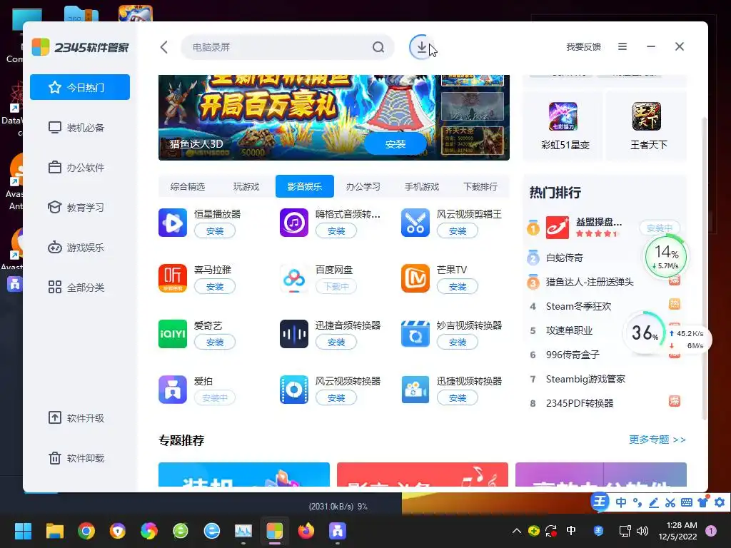Screen dimensions: 731x548
Task: Open the hamburger menu icon
Action: [x=622, y=46]
